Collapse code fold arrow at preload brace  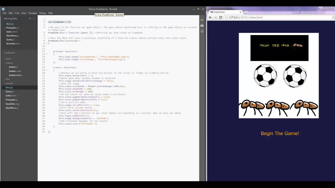coord(47,54)
